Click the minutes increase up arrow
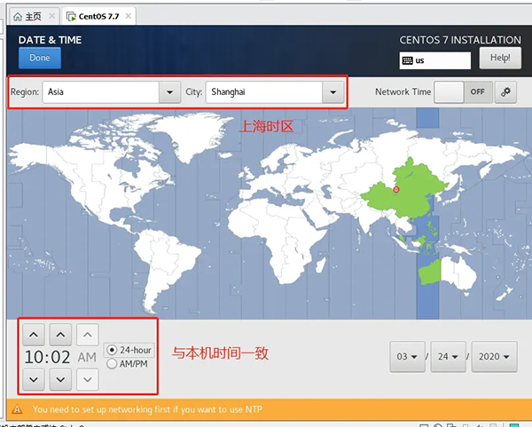 (x=60, y=335)
